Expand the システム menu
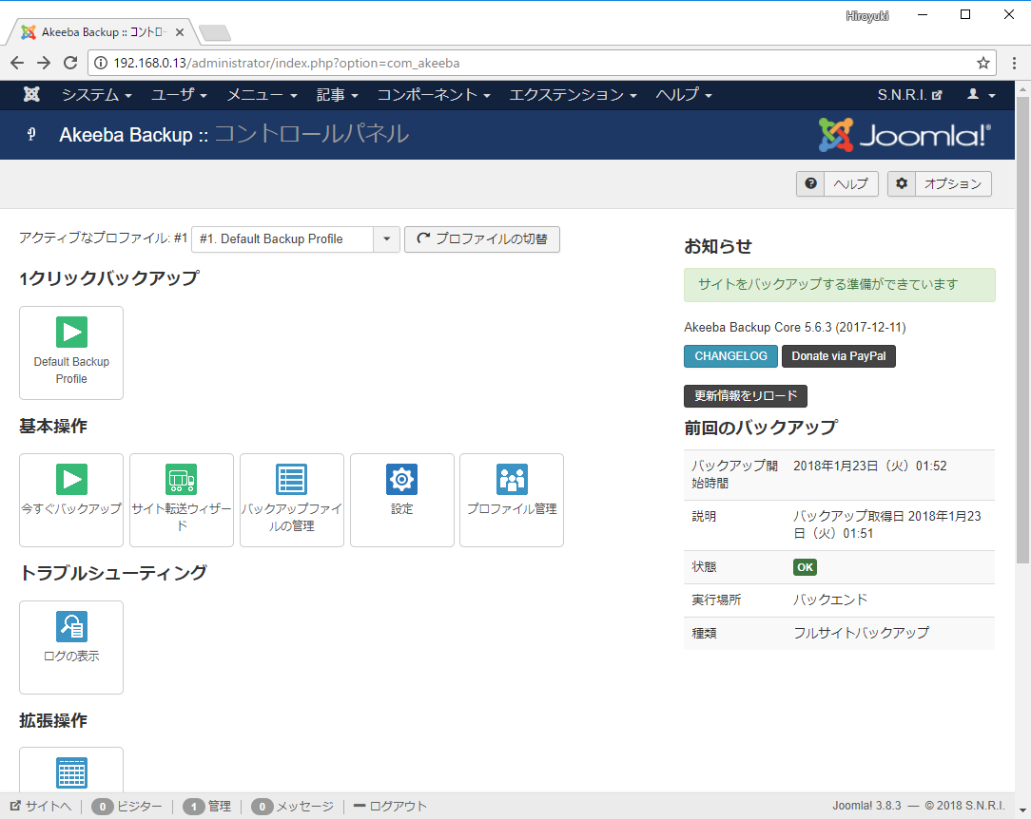This screenshot has height=819, width=1031. click(x=97, y=95)
